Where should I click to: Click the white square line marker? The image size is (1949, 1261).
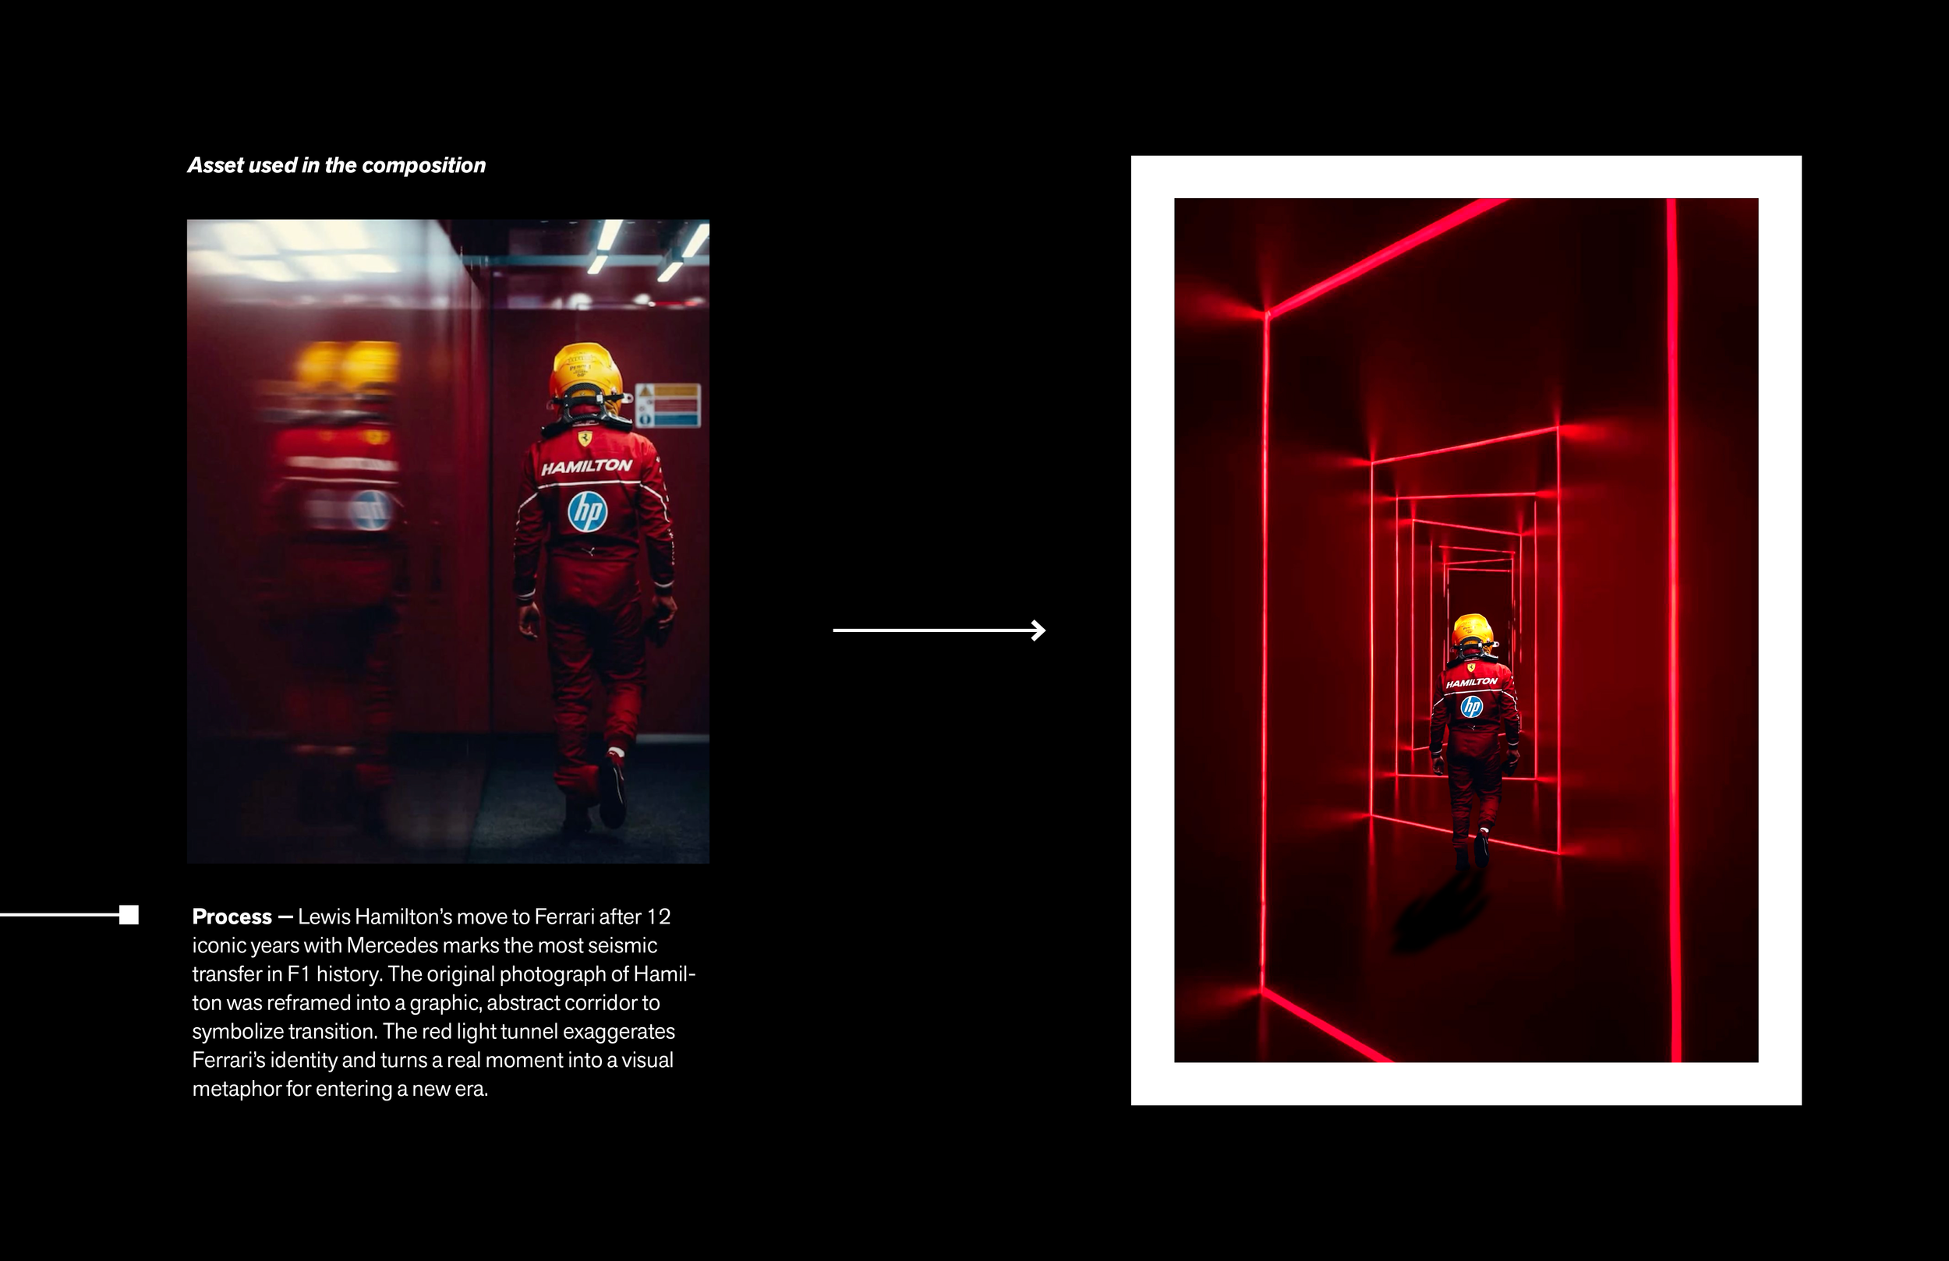pyautogui.click(x=129, y=915)
